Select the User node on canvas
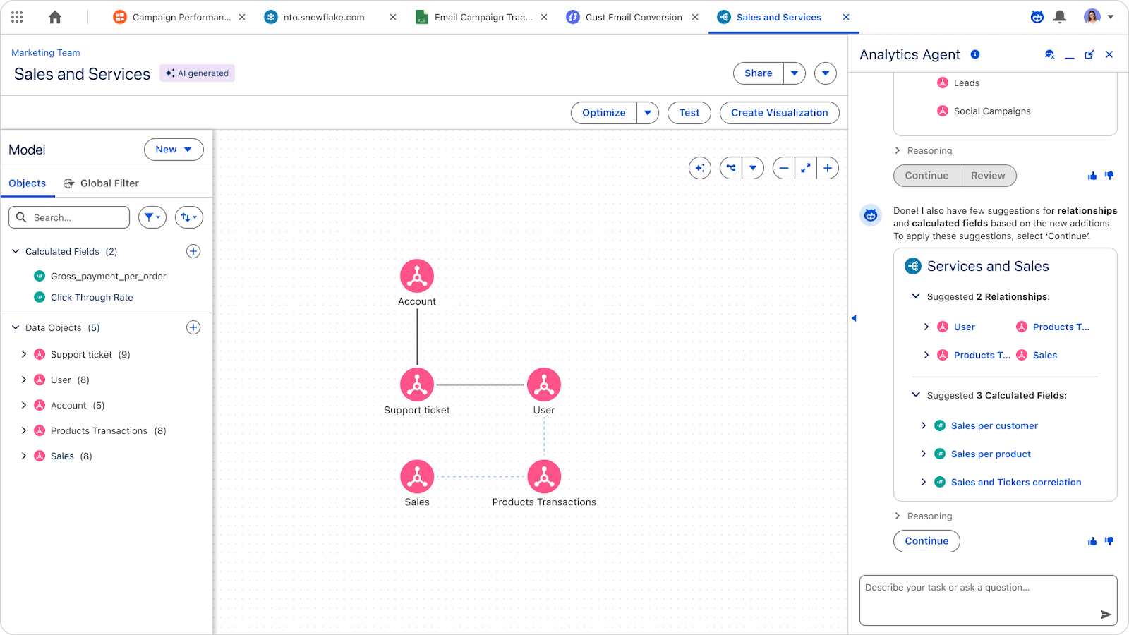 click(544, 385)
